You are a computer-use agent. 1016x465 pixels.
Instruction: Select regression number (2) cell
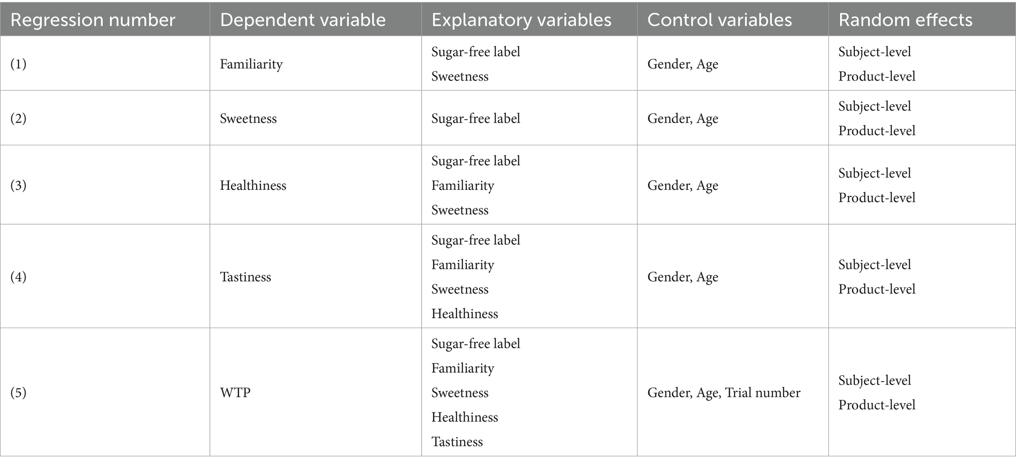(x=19, y=119)
